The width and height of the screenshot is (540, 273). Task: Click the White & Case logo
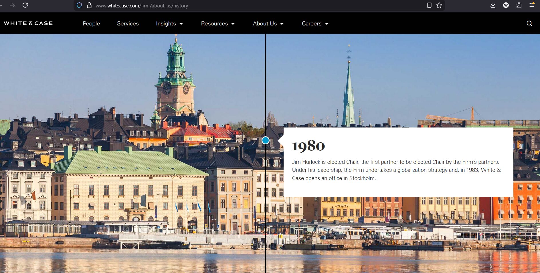28,23
